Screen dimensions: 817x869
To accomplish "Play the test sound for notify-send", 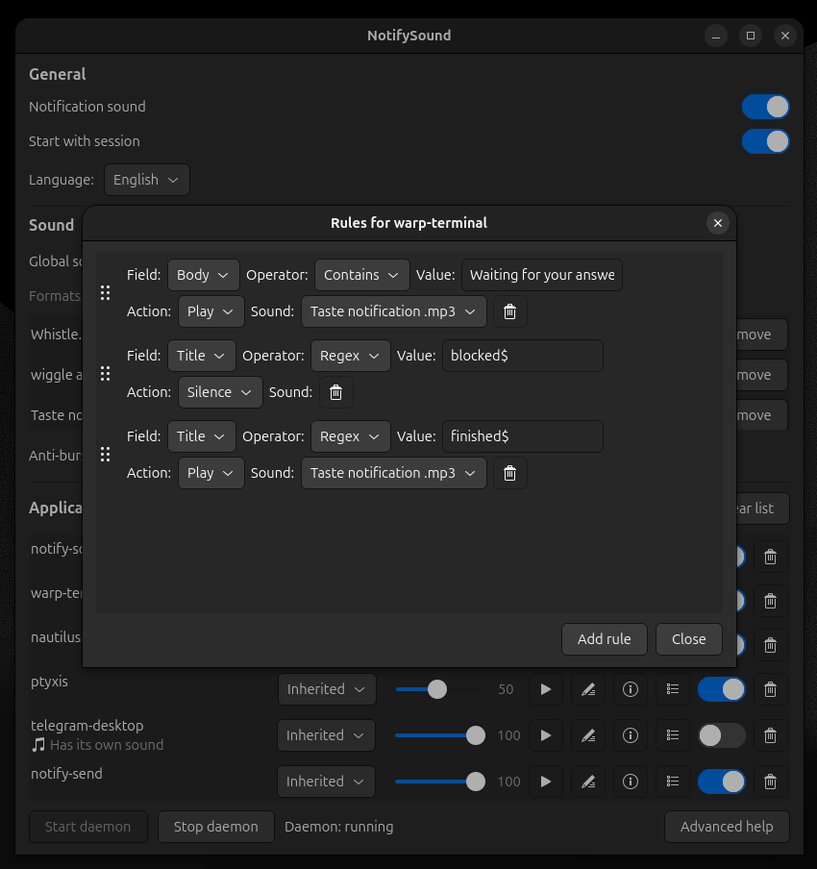I will point(545,782).
